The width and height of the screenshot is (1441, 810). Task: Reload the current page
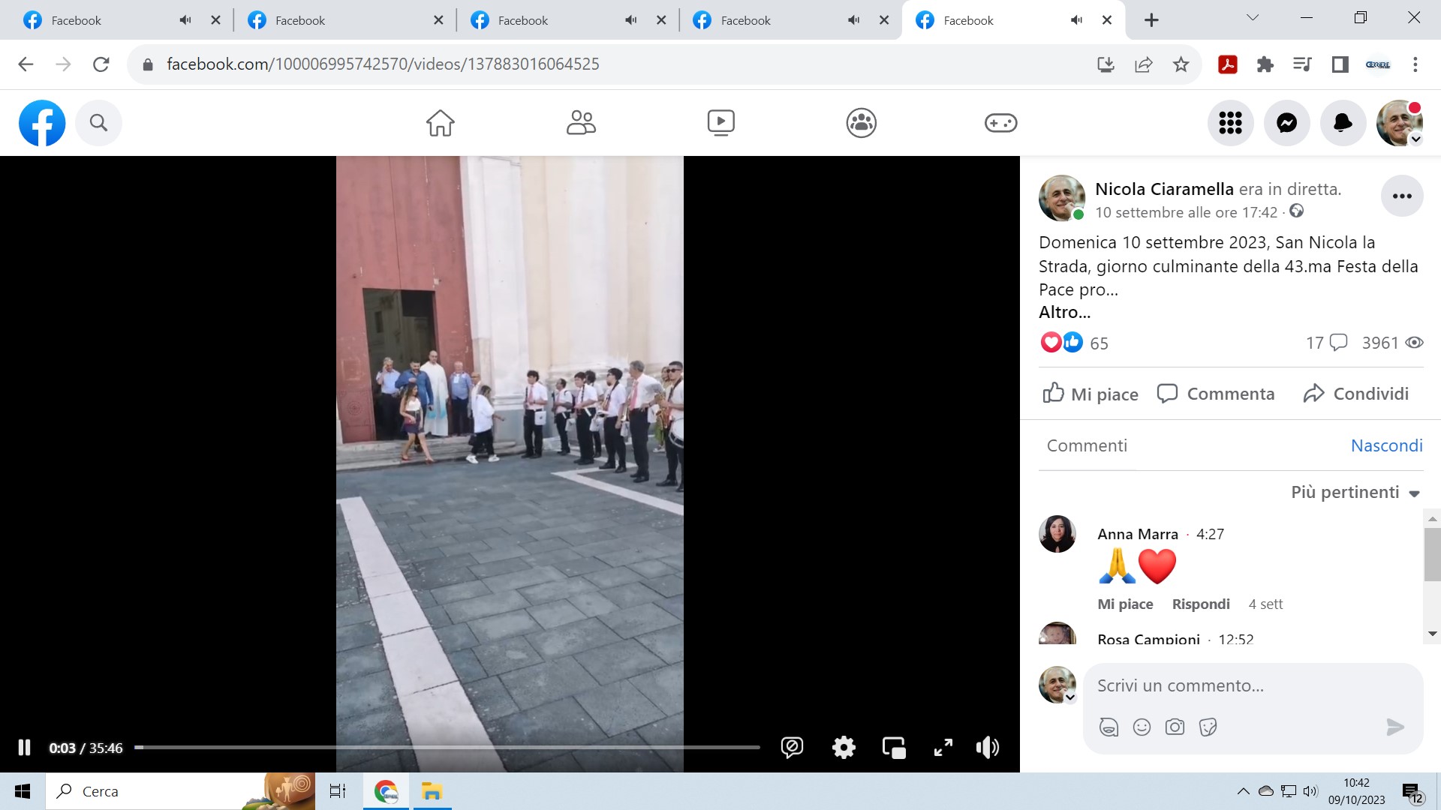tap(101, 64)
